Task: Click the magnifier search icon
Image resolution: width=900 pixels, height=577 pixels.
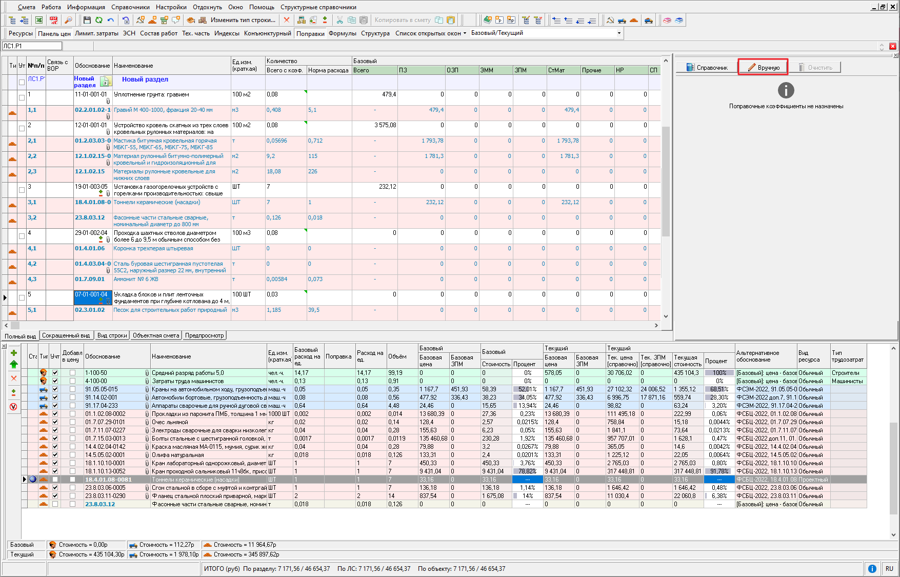Action: (68, 20)
